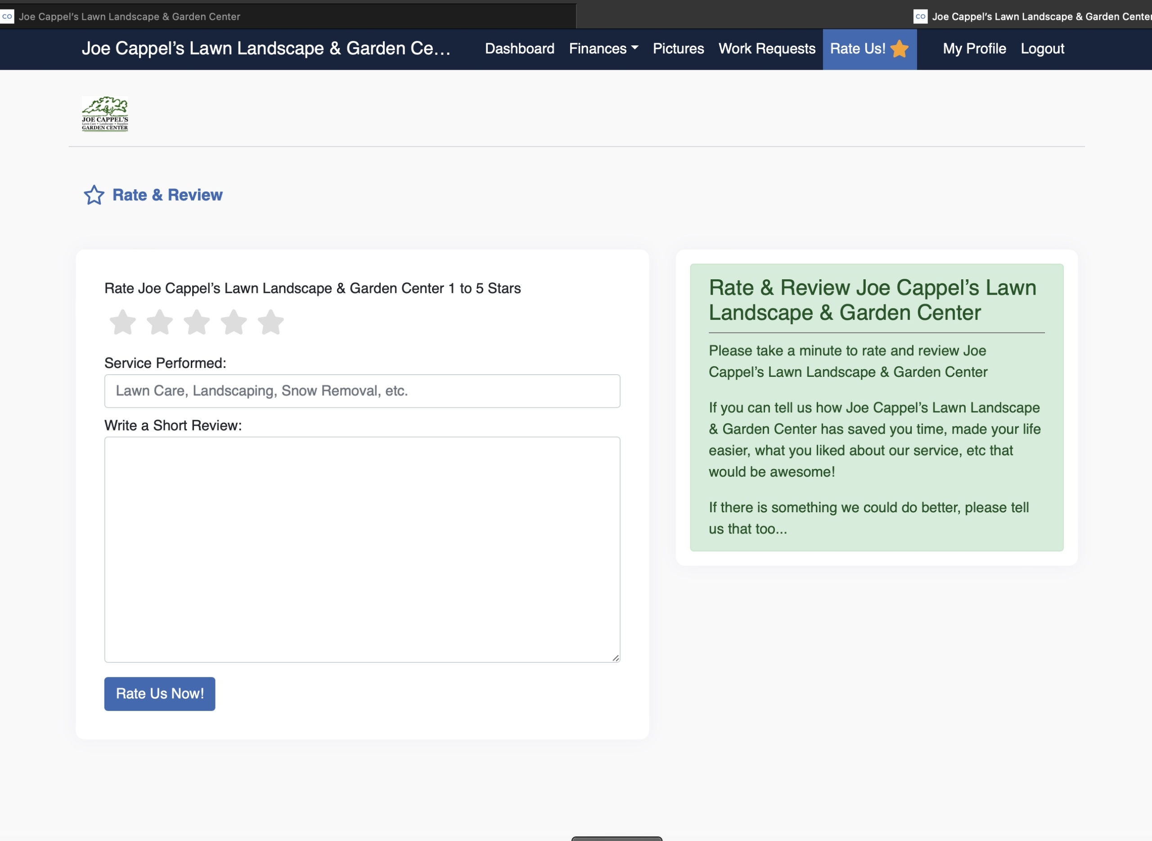Select the second rating star
The height and width of the screenshot is (841, 1152).
(160, 322)
